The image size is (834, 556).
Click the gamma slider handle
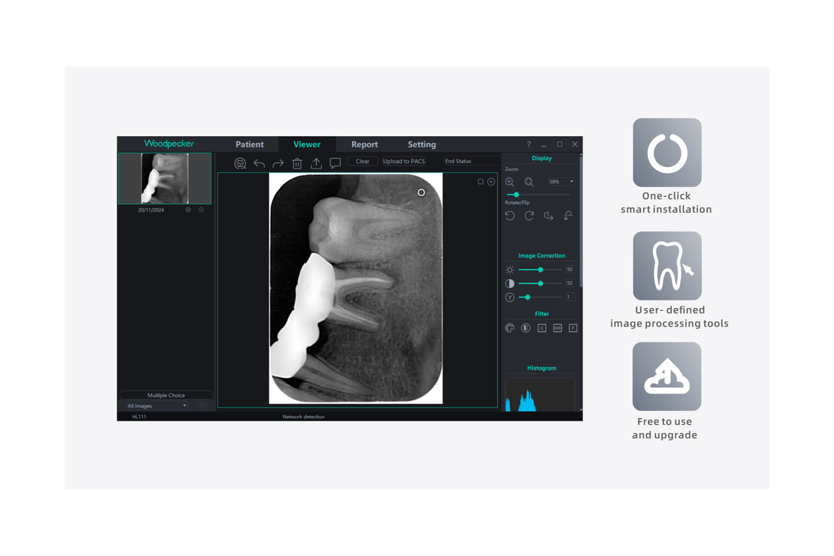528,297
